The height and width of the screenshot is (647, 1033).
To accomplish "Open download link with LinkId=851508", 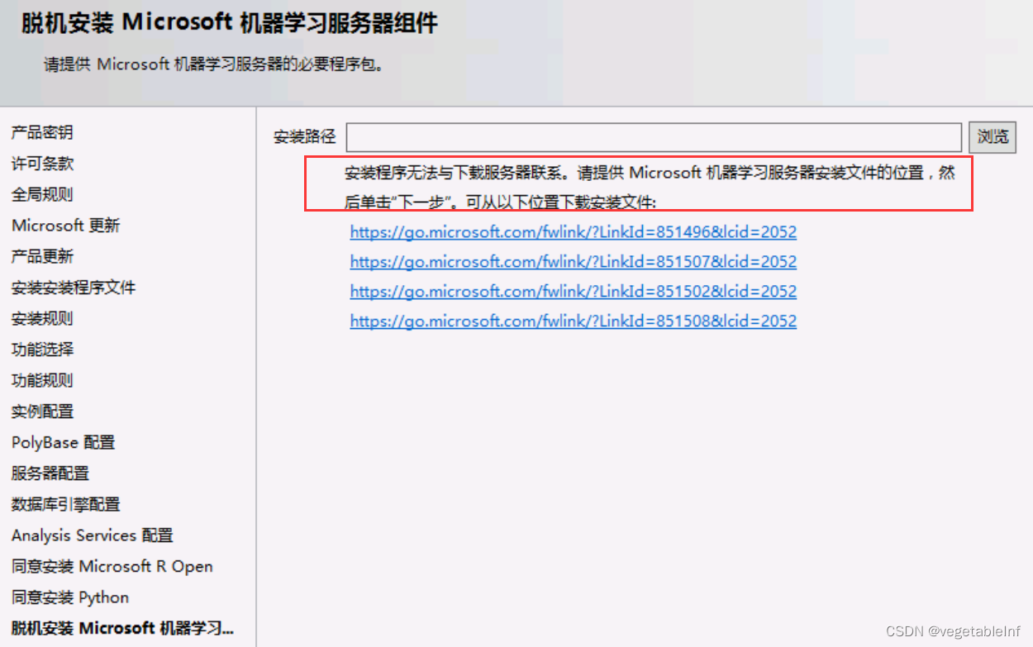I will tap(574, 321).
